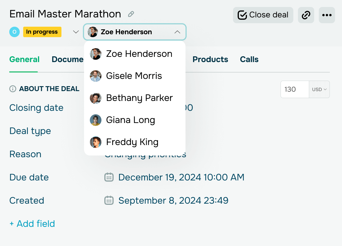This screenshot has height=246, width=342.
Task: Click the pencil edit icon beside deal title
Action: [131, 14]
